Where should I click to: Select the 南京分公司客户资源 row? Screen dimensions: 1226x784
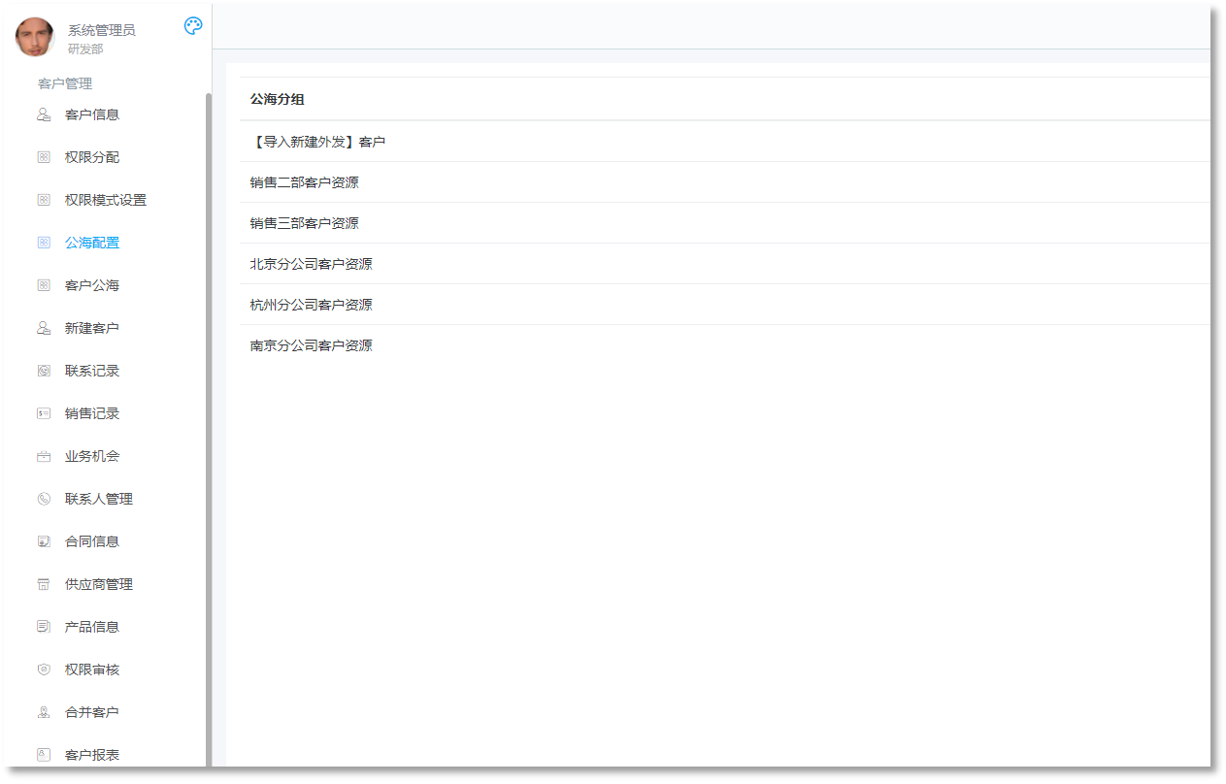pos(725,345)
